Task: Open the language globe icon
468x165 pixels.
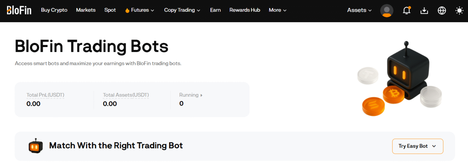Action: [x=441, y=11]
